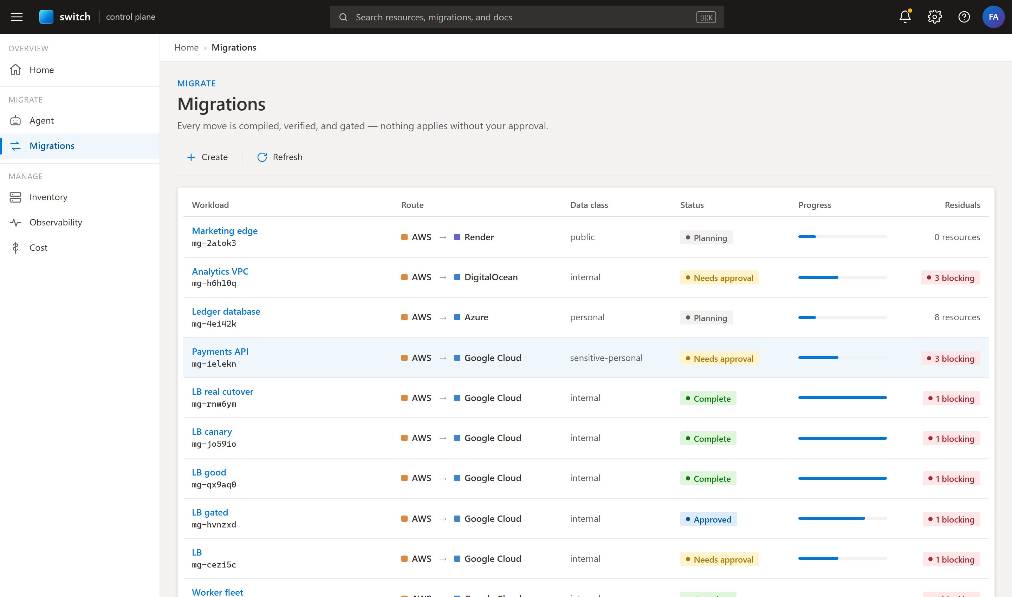Click the Cost dollar icon
Image resolution: width=1012 pixels, height=597 pixels.
15,248
